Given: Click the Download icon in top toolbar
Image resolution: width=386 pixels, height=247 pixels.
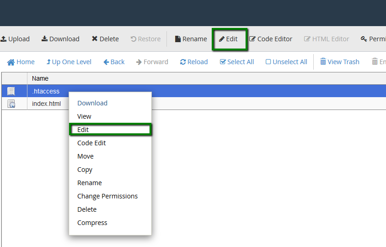Looking at the screenshot, I should [60, 39].
